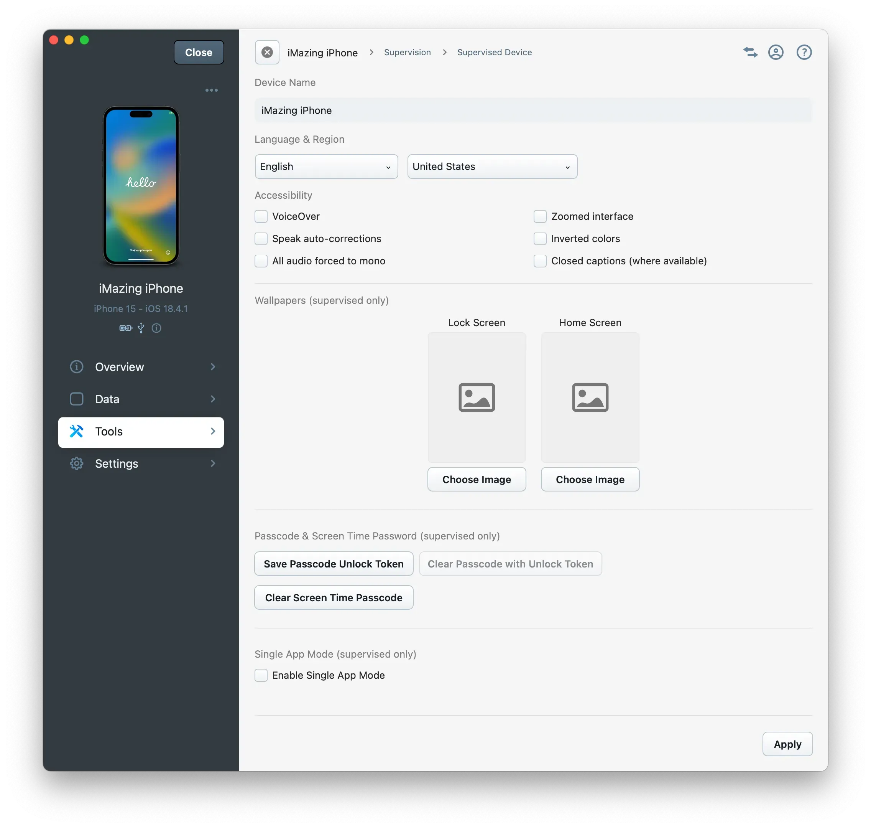
Task: Click the three-dots more options icon
Action: point(211,90)
